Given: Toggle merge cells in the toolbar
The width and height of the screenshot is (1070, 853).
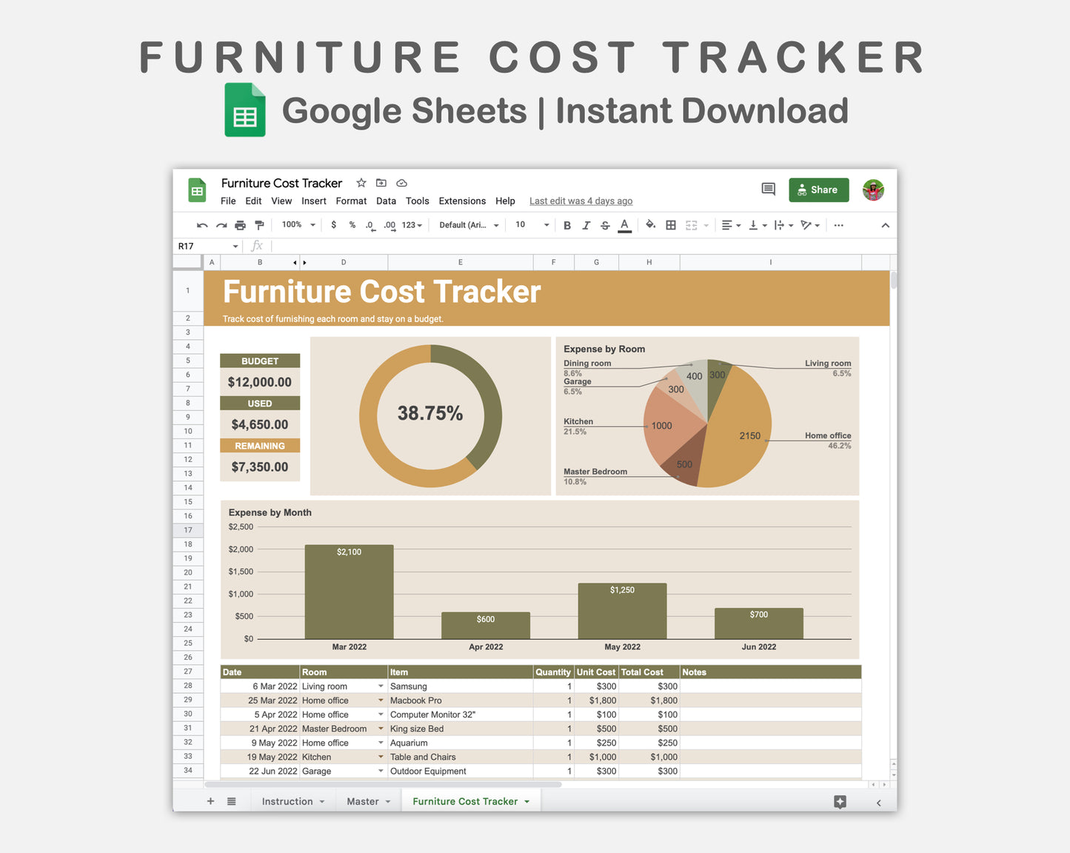Looking at the screenshot, I should [x=691, y=224].
